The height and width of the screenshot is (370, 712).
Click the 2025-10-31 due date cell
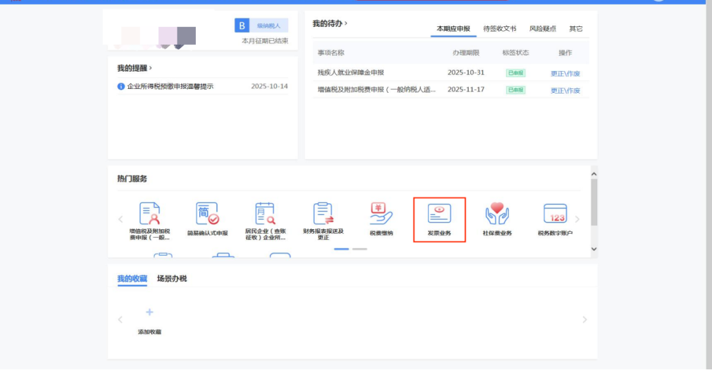point(466,72)
